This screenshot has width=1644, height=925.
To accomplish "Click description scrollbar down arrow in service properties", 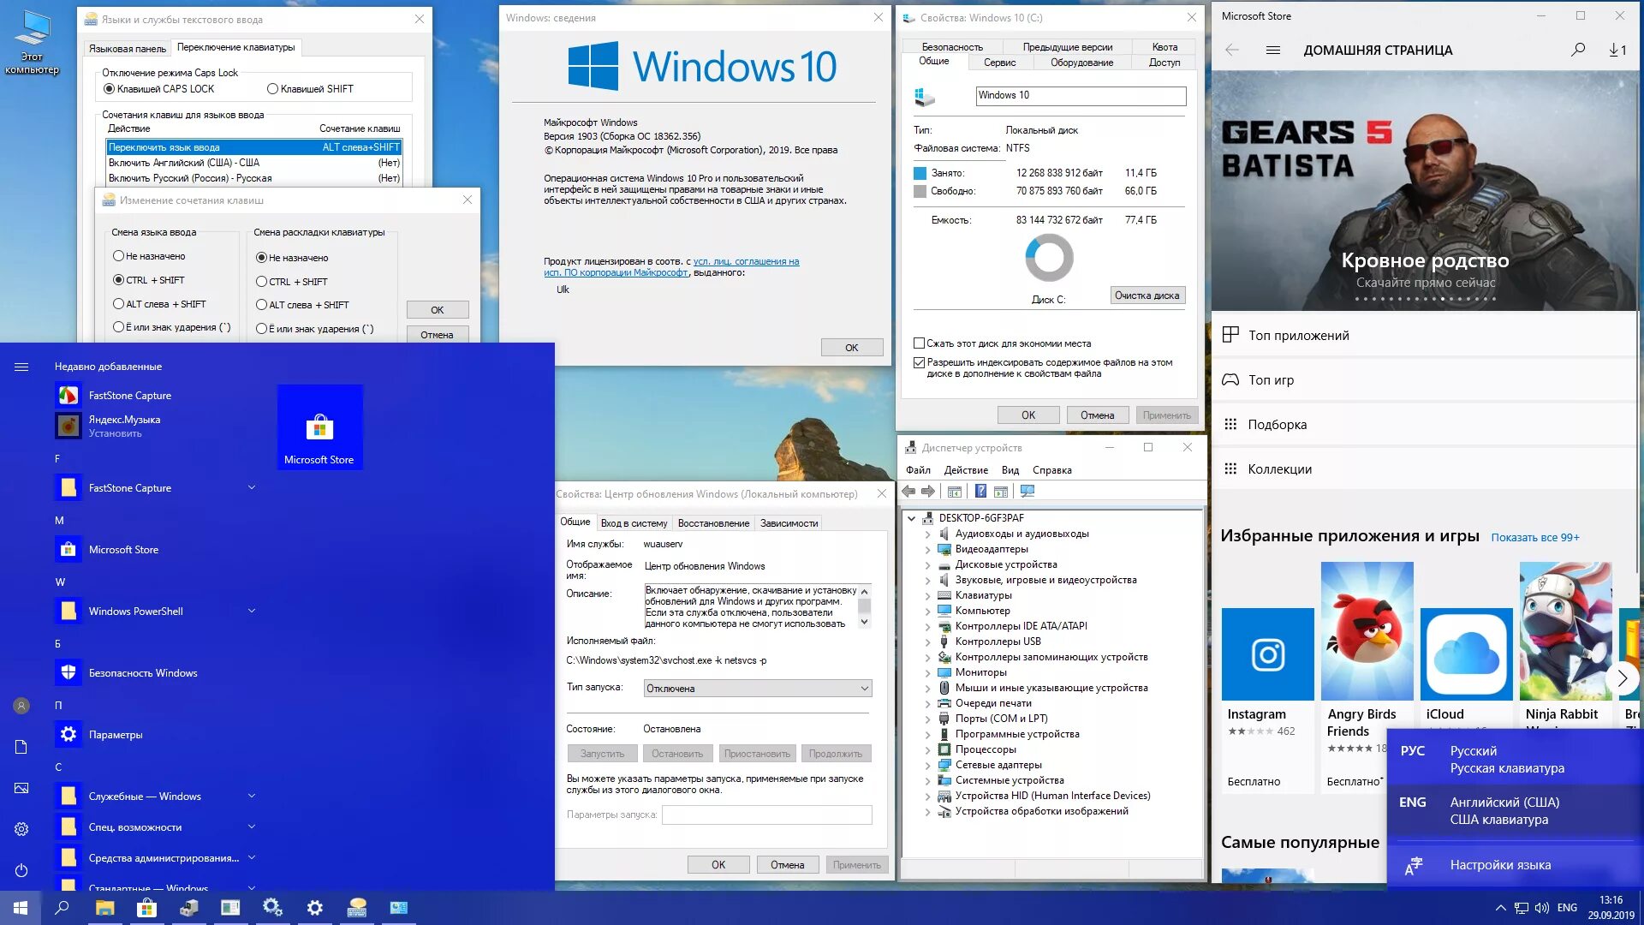I will (864, 623).
